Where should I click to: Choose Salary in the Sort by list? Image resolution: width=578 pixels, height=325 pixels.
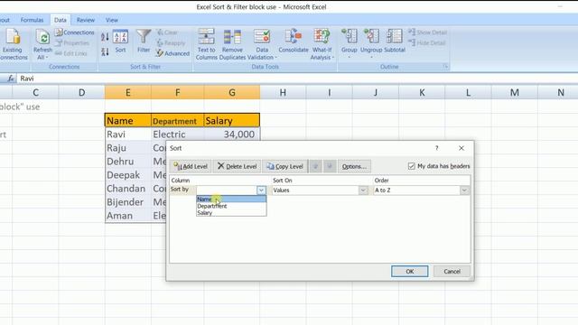pyautogui.click(x=231, y=213)
